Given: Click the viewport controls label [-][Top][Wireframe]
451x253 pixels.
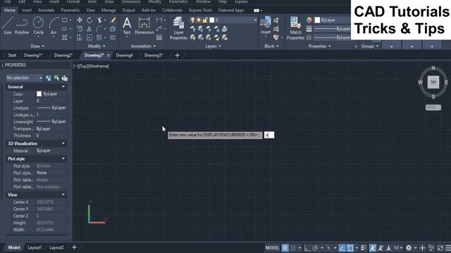Looking at the screenshot, I should click(91, 66).
